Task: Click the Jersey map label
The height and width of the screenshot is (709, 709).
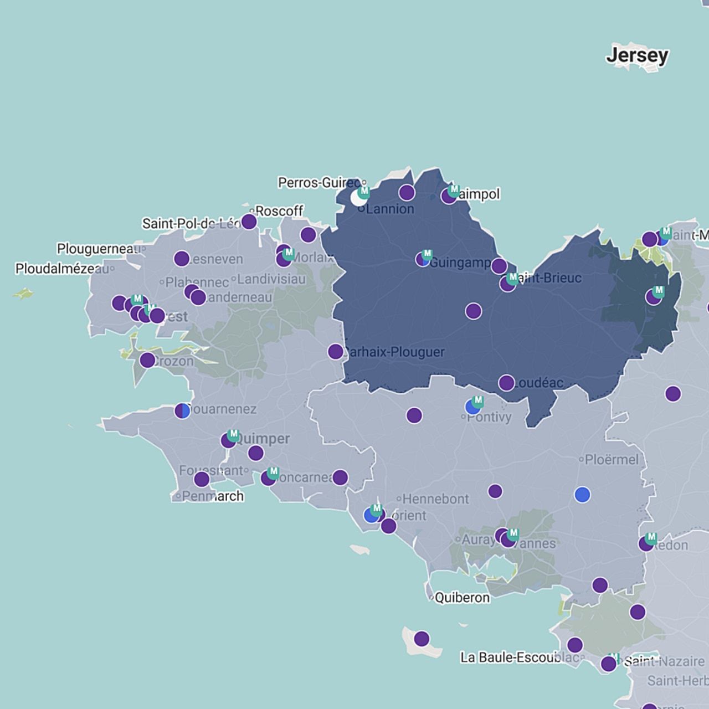Action: 638,55
